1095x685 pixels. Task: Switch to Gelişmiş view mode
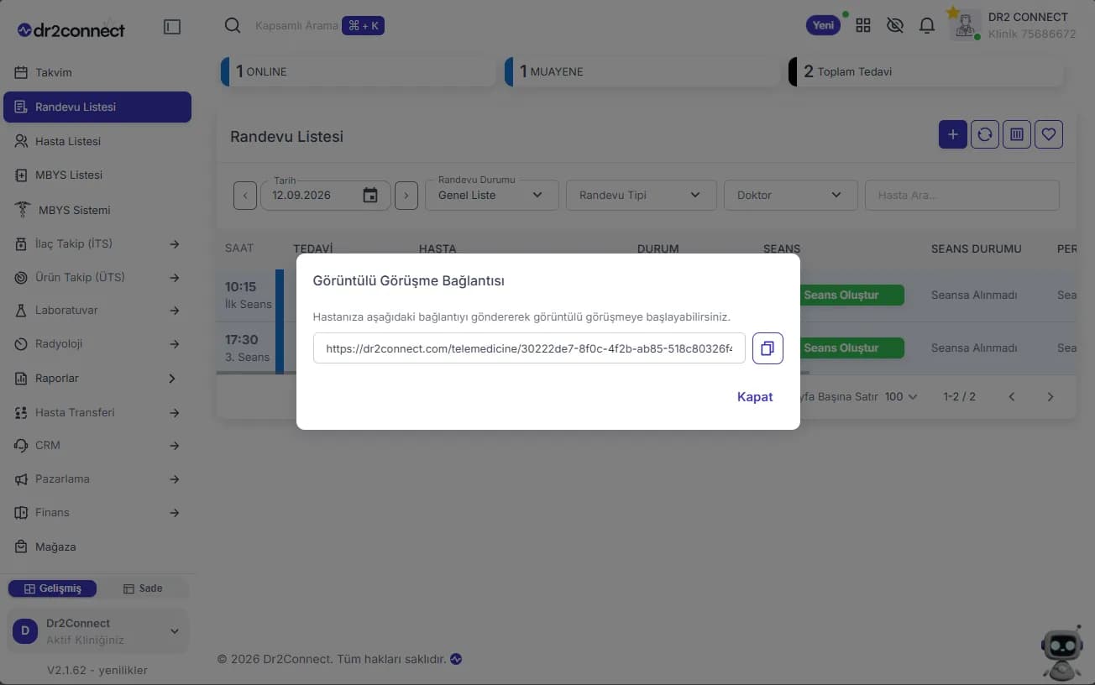[52, 588]
